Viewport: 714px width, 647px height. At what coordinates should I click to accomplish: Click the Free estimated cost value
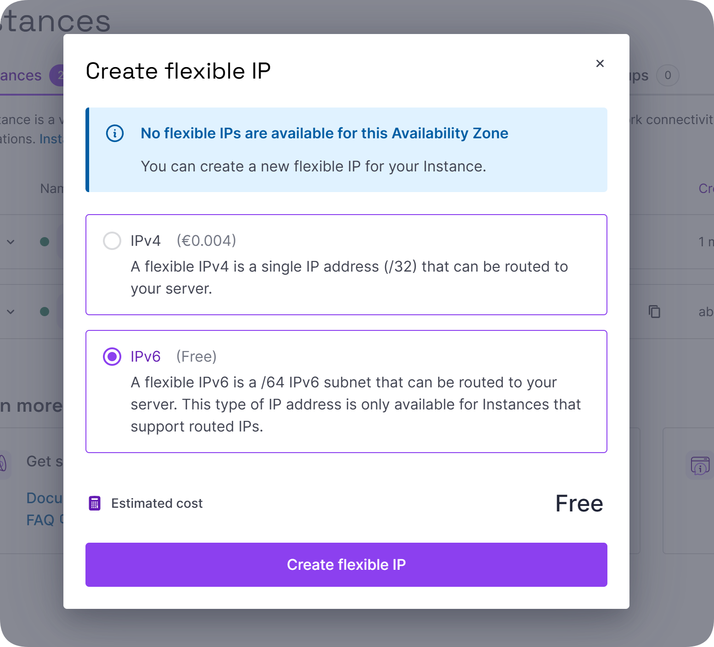click(579, 504)
